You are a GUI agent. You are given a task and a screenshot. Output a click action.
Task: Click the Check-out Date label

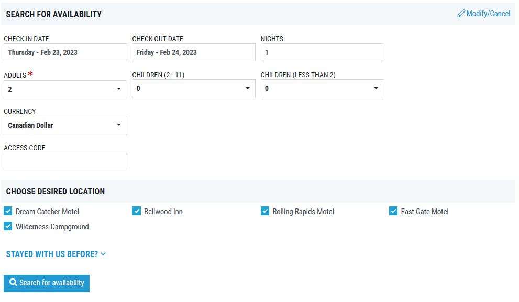(x=158, y=39)
